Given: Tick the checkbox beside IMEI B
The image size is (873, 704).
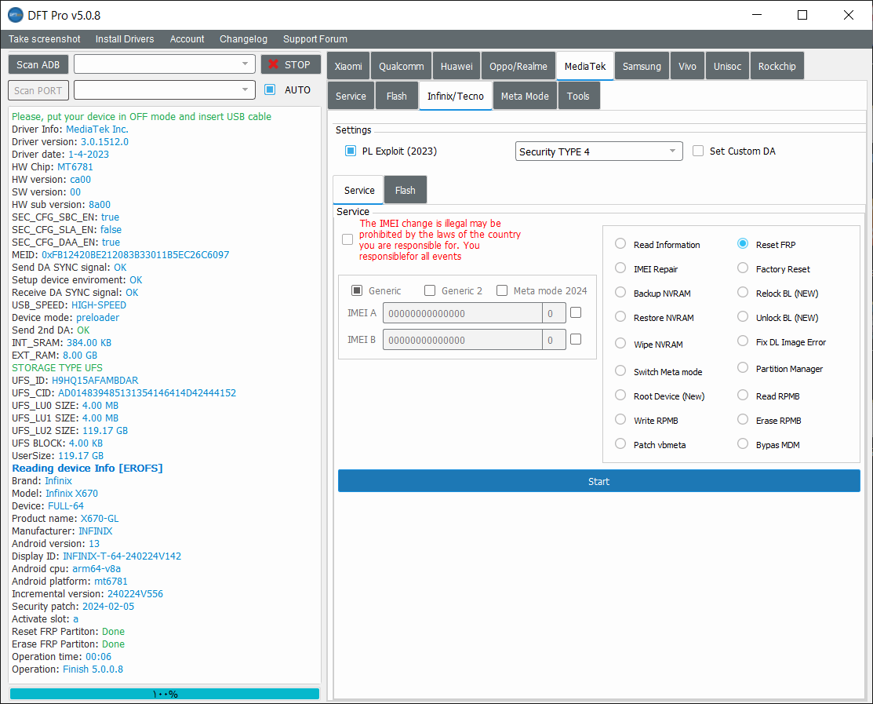Looking at the screenshot, I should click(577, 339).
